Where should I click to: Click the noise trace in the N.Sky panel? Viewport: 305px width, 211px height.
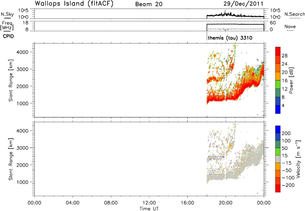pyautogui.click(x=235, y=15)
